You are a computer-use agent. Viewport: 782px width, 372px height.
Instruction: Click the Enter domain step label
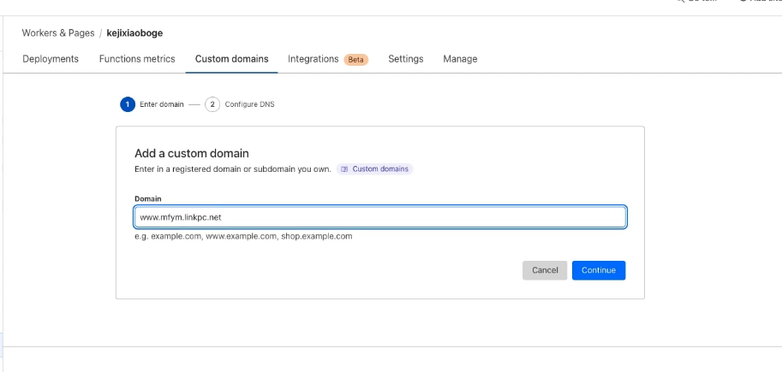pyautogui.click(x=162, y=104)
